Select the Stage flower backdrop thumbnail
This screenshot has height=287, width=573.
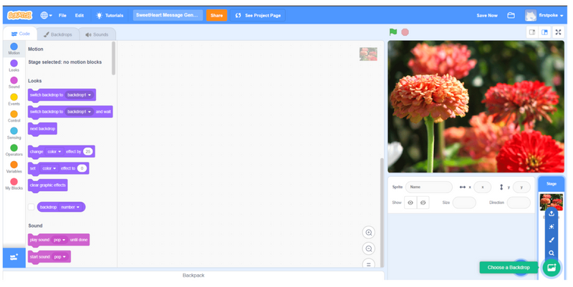click(x=551, y=202)
